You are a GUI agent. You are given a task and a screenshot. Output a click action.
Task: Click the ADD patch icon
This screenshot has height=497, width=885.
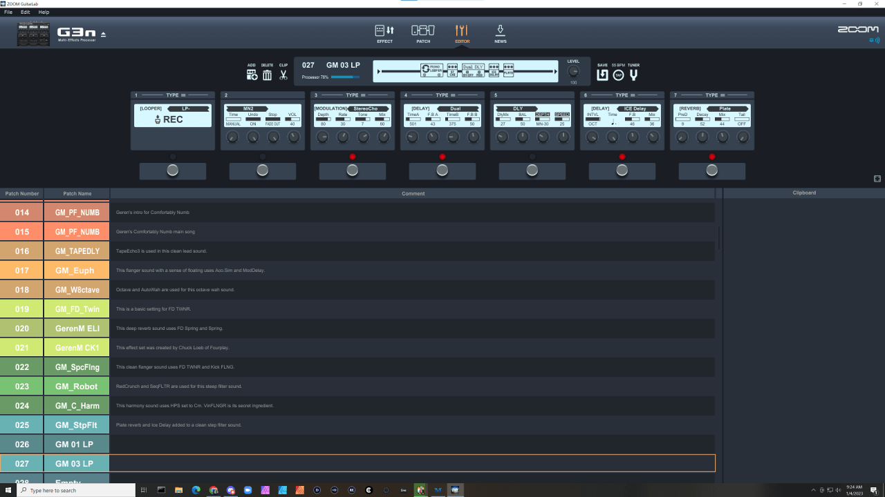[x=252, y=73]
